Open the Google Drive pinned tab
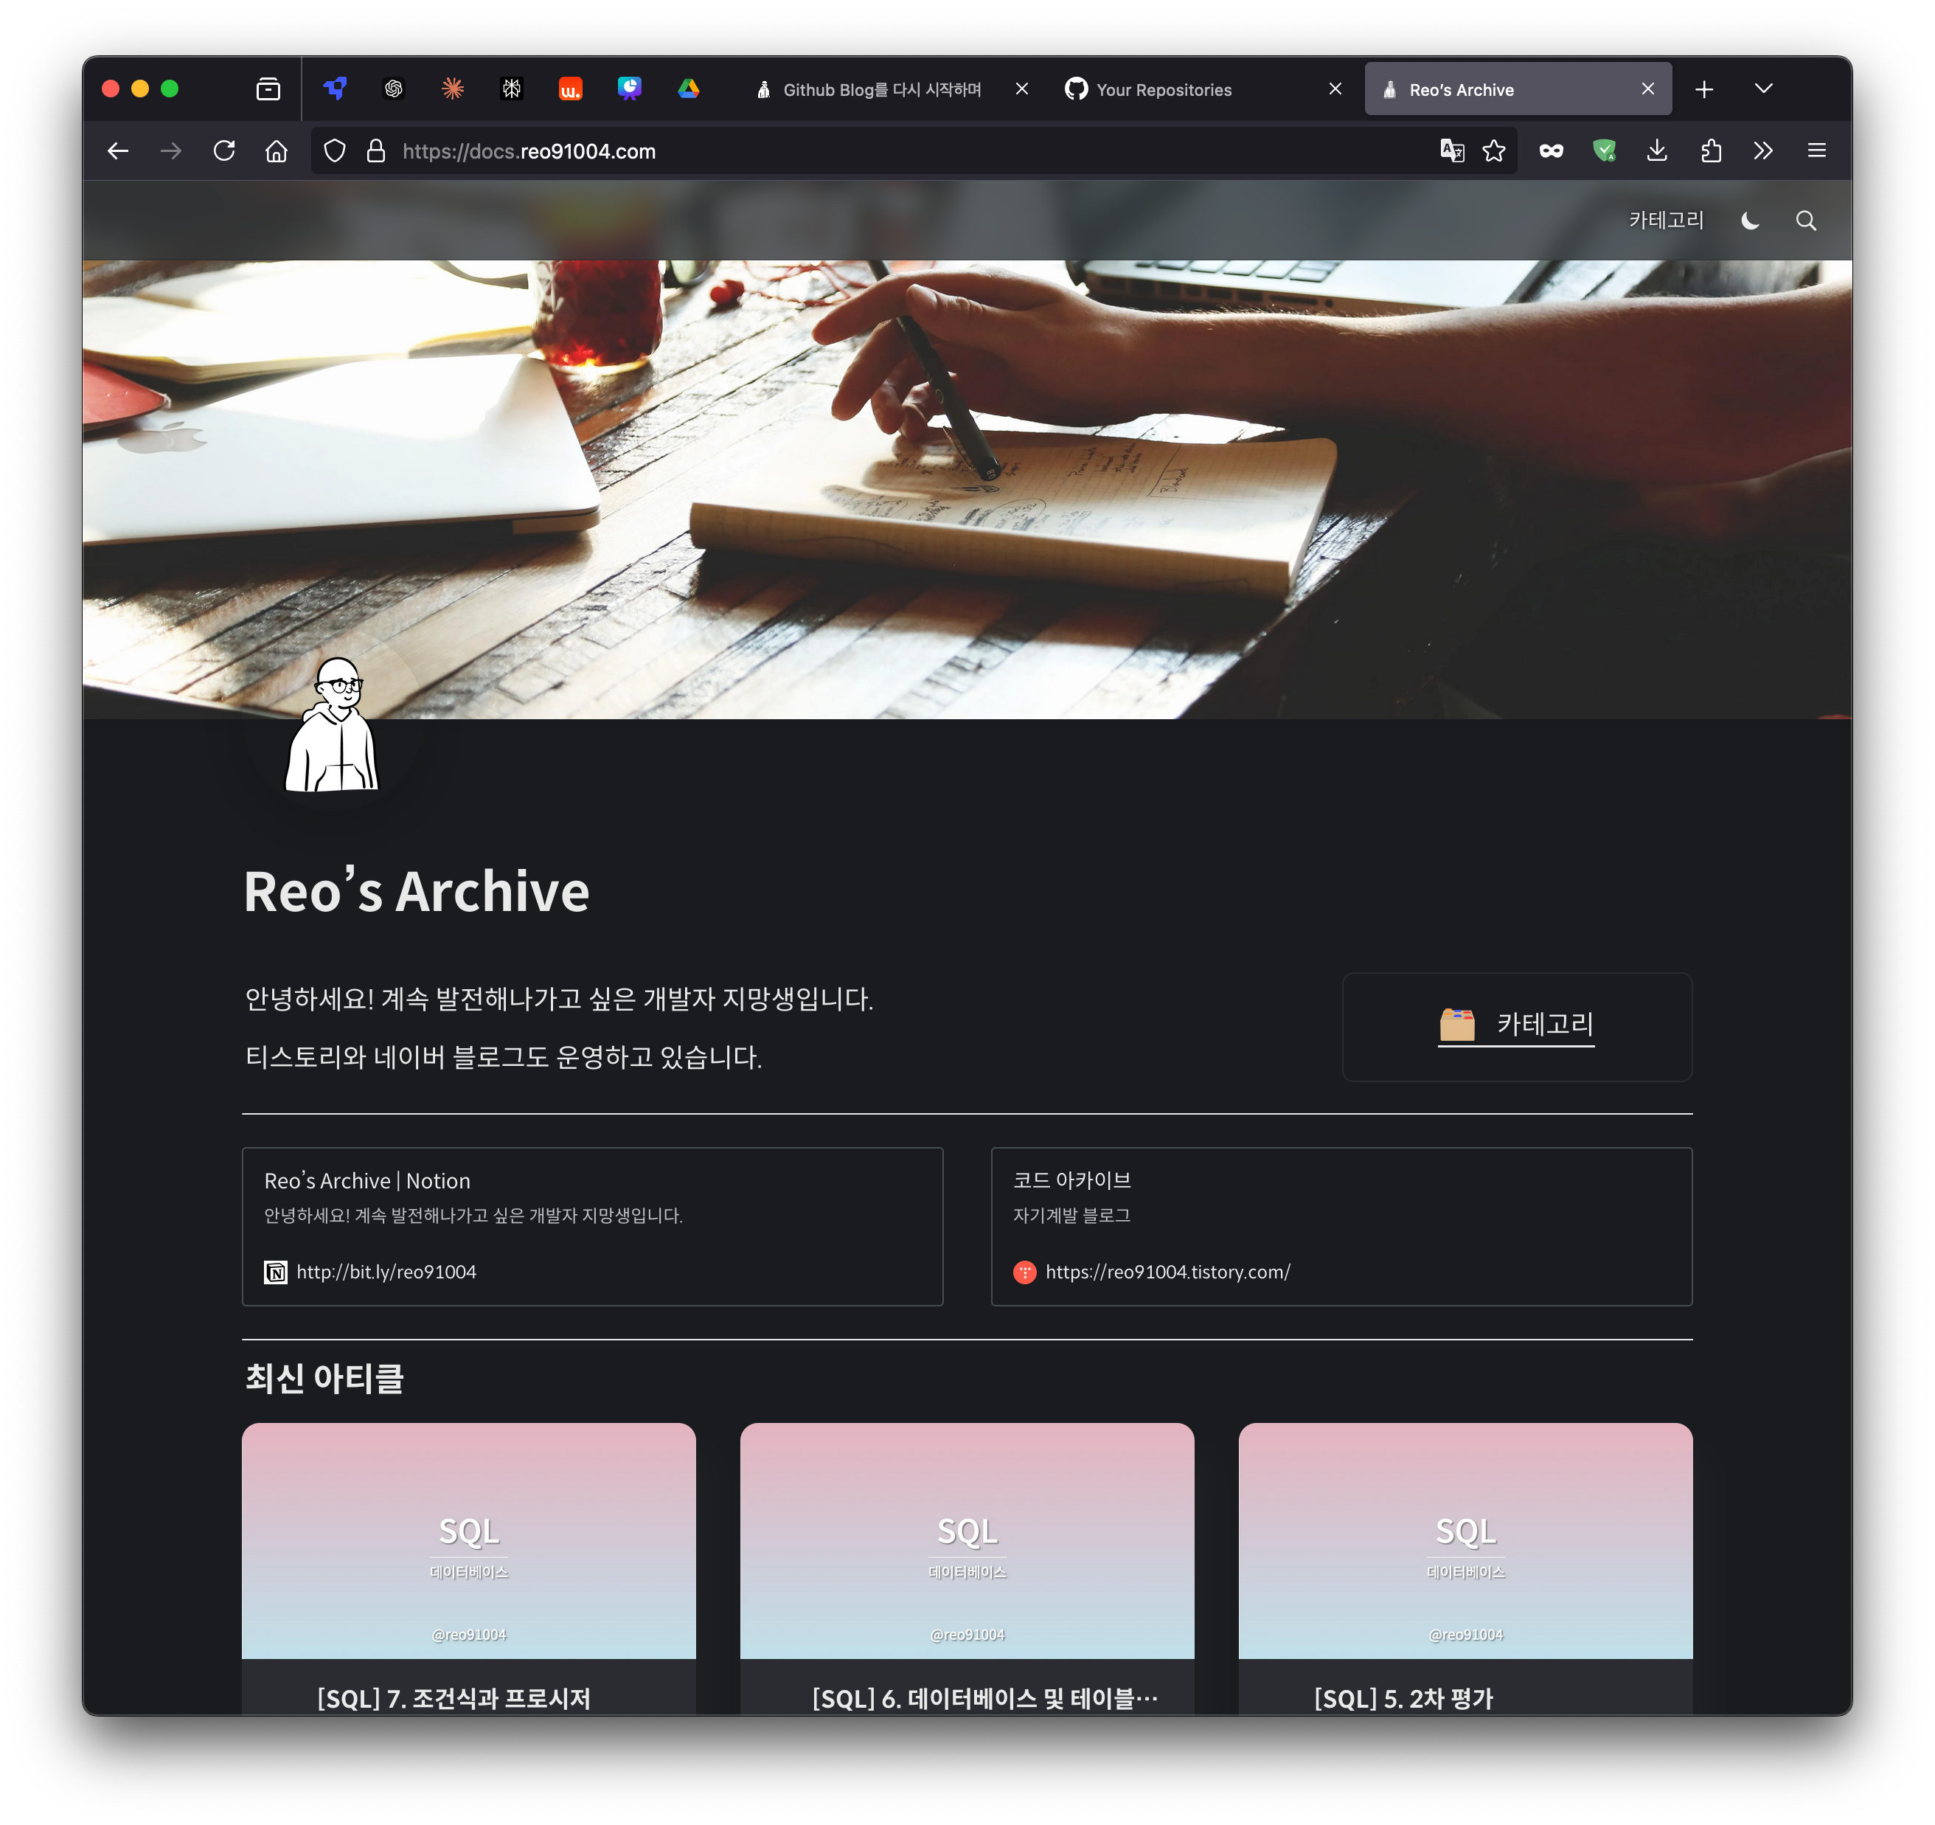Image resolution: width=1935 pixels, height=1825 pixels. point(688,89)
